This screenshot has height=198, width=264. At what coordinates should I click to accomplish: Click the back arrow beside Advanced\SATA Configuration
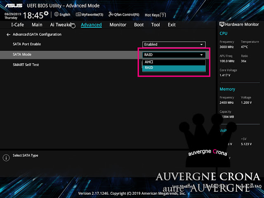(x=8, y=35)
